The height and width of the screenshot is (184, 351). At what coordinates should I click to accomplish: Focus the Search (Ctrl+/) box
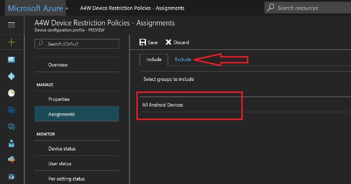point(77,44)
